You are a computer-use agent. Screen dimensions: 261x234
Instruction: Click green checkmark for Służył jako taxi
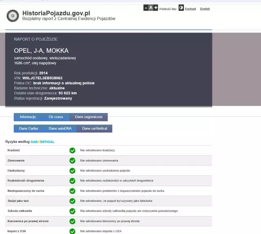point(72,201)
